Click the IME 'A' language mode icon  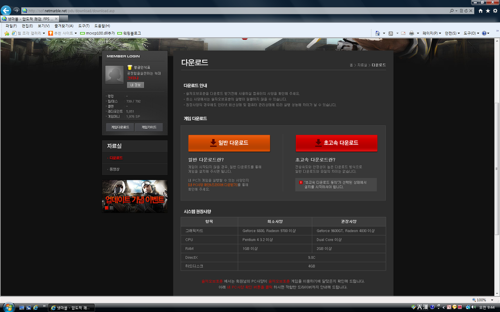(x=419, y=307)
